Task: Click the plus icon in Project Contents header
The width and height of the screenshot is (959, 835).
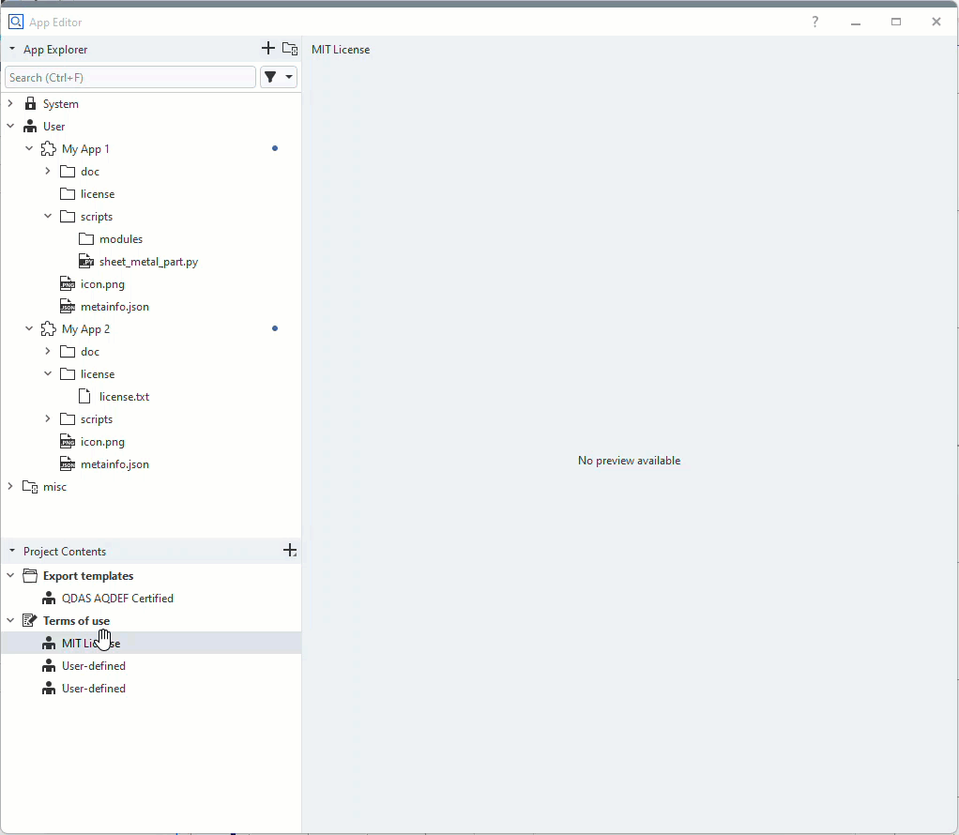Action: click(290, 551)
